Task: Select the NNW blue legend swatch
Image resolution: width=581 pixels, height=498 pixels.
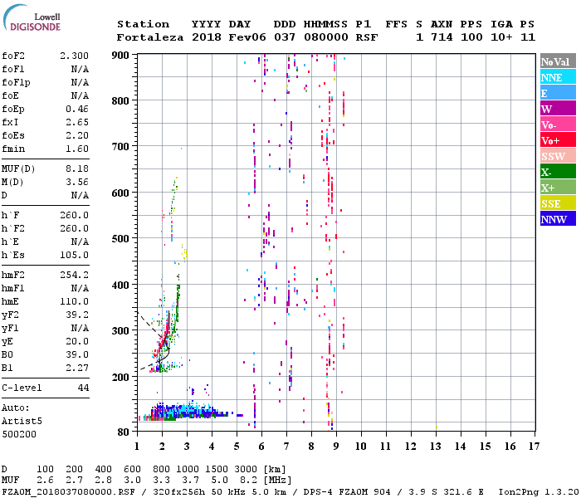Action: click(558, 219)
